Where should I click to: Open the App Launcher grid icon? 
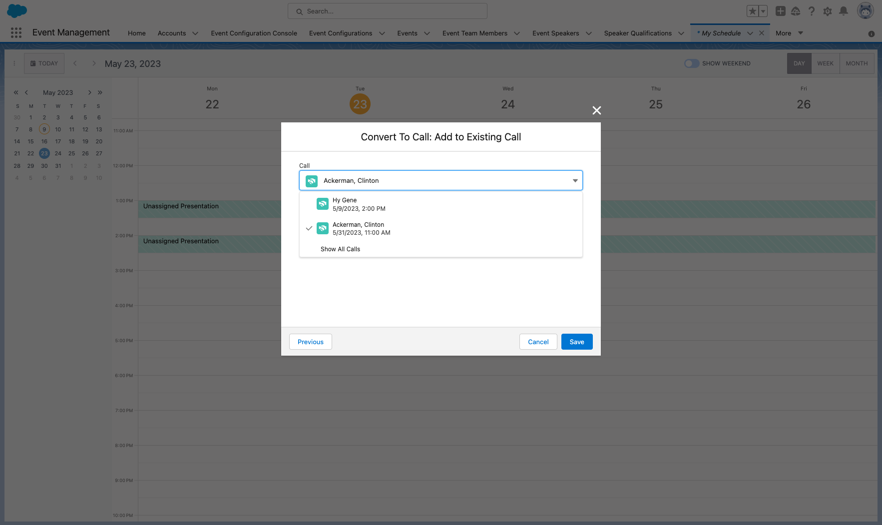[16, 33]
